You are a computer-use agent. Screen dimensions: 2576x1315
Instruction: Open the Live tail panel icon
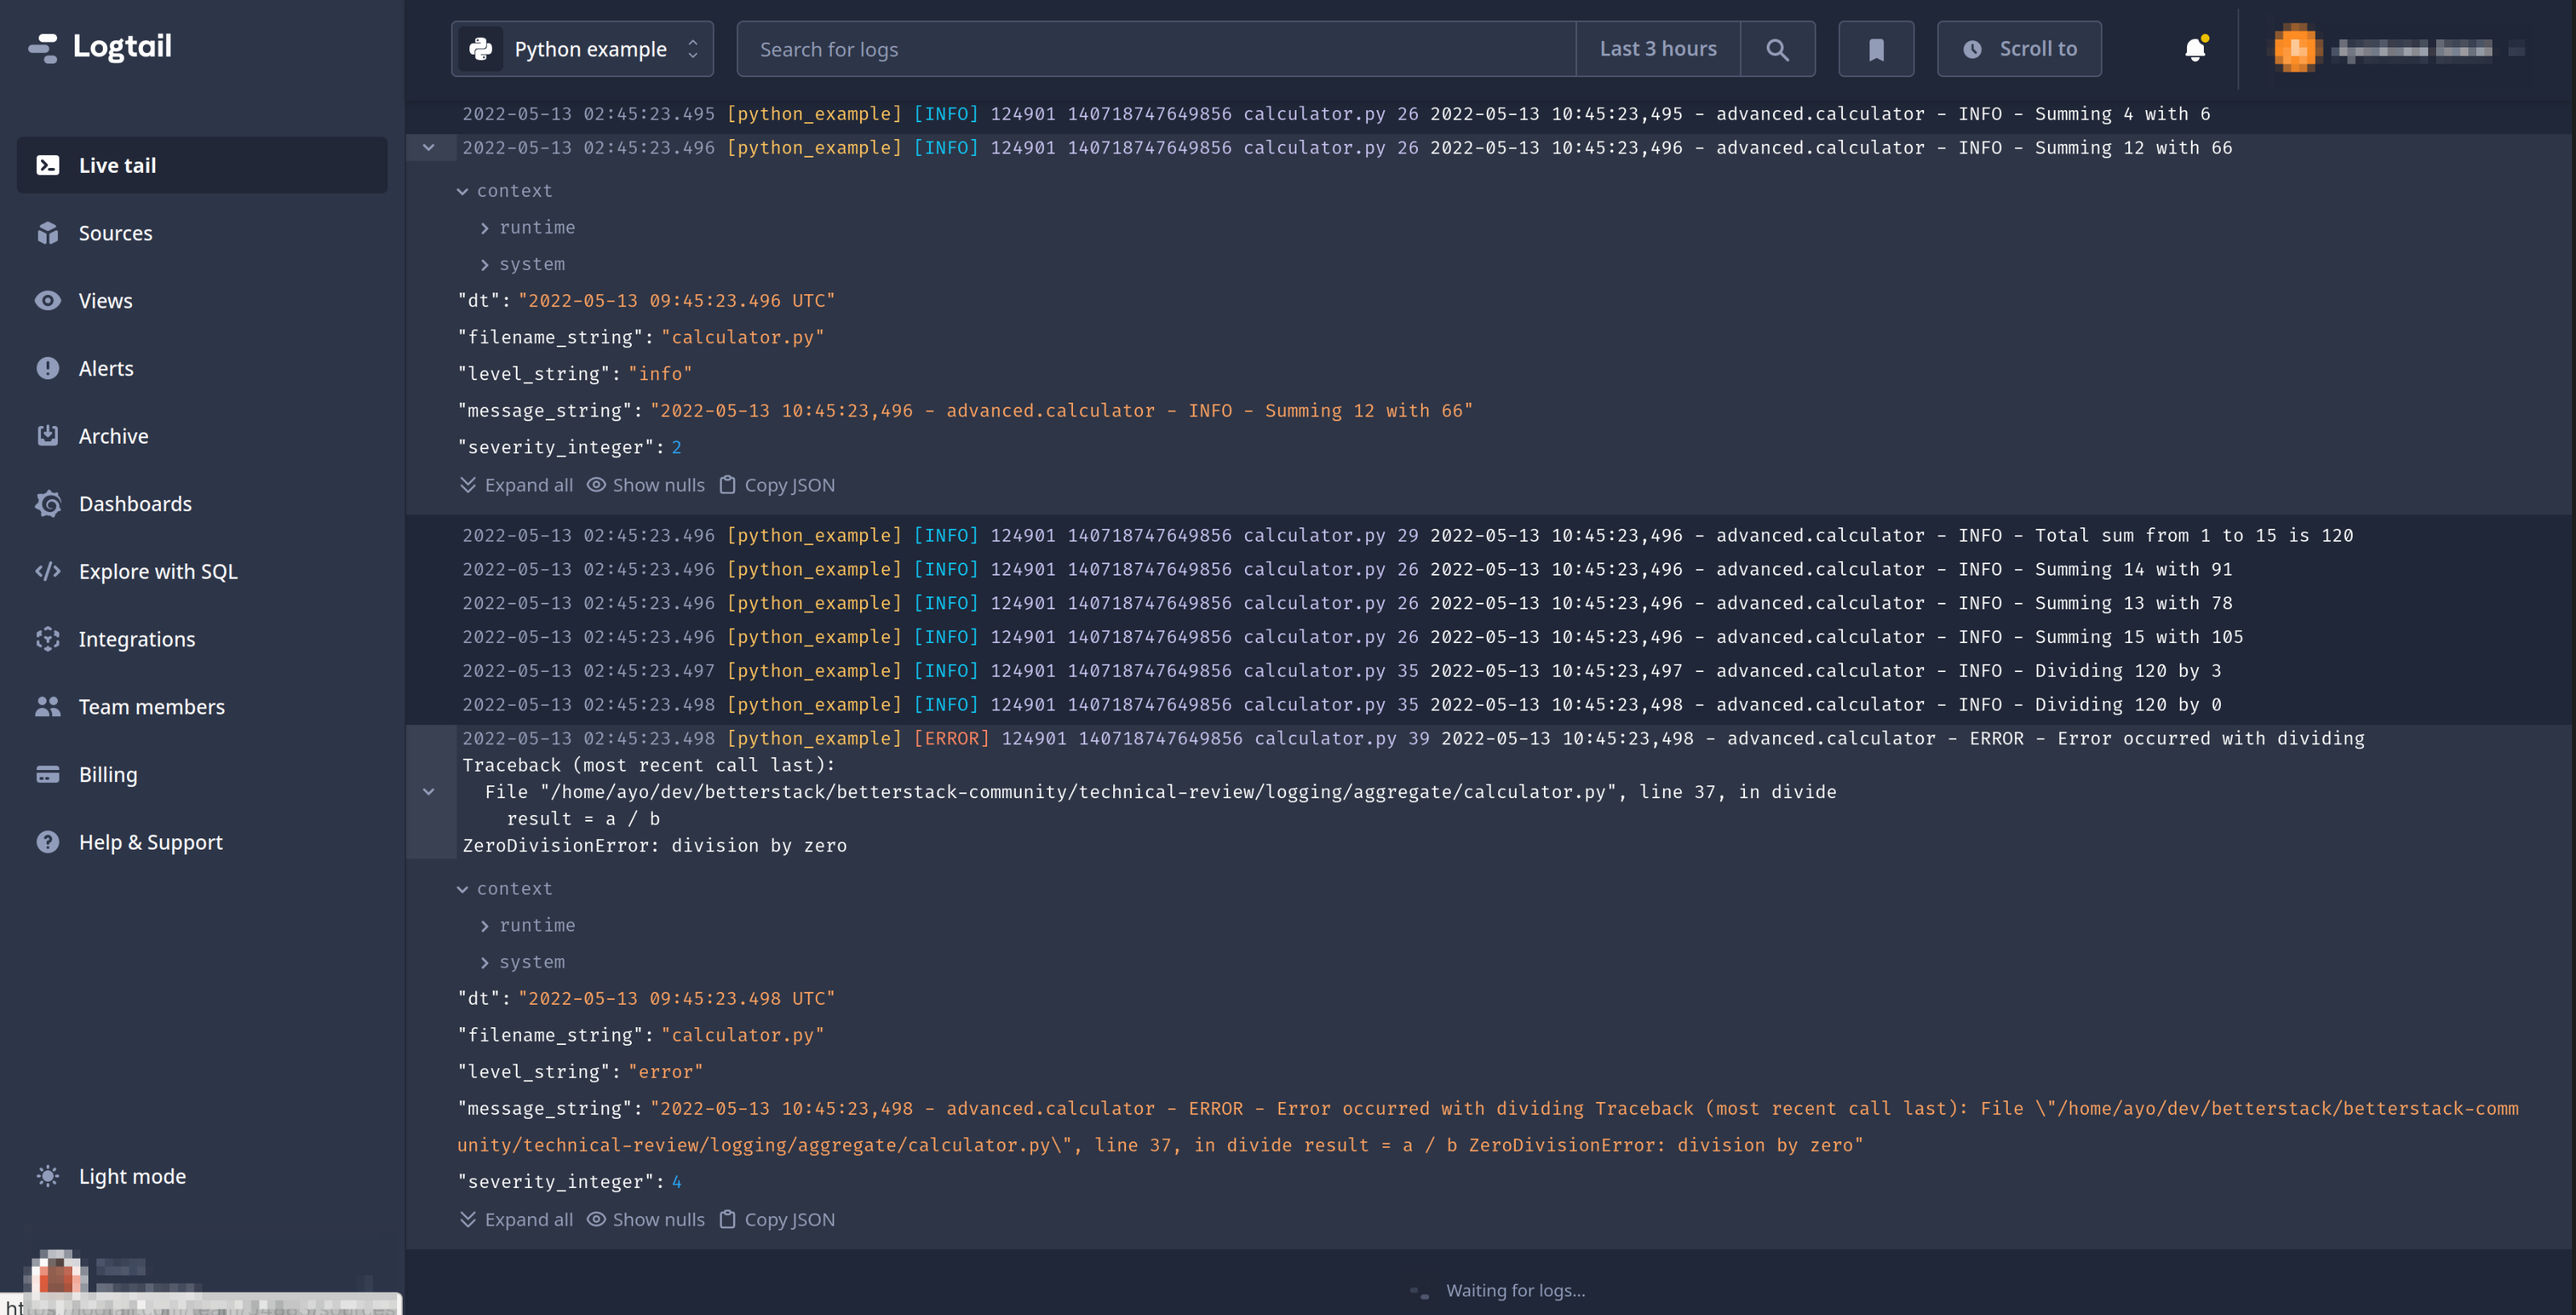(47, 165)
